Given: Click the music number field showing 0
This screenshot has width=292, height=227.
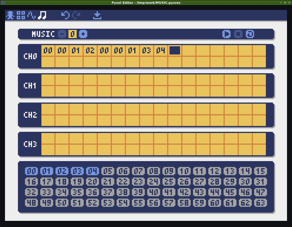Looking at the screenshot, I should pos(73,34).
